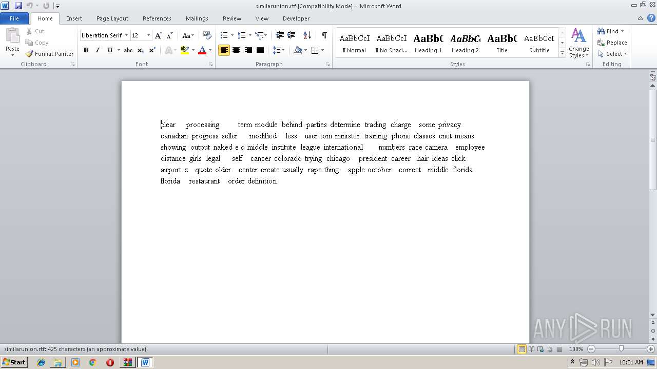
Task: Click the zoom slider handle
Action: pyautogui.click(x=621, y=349)
